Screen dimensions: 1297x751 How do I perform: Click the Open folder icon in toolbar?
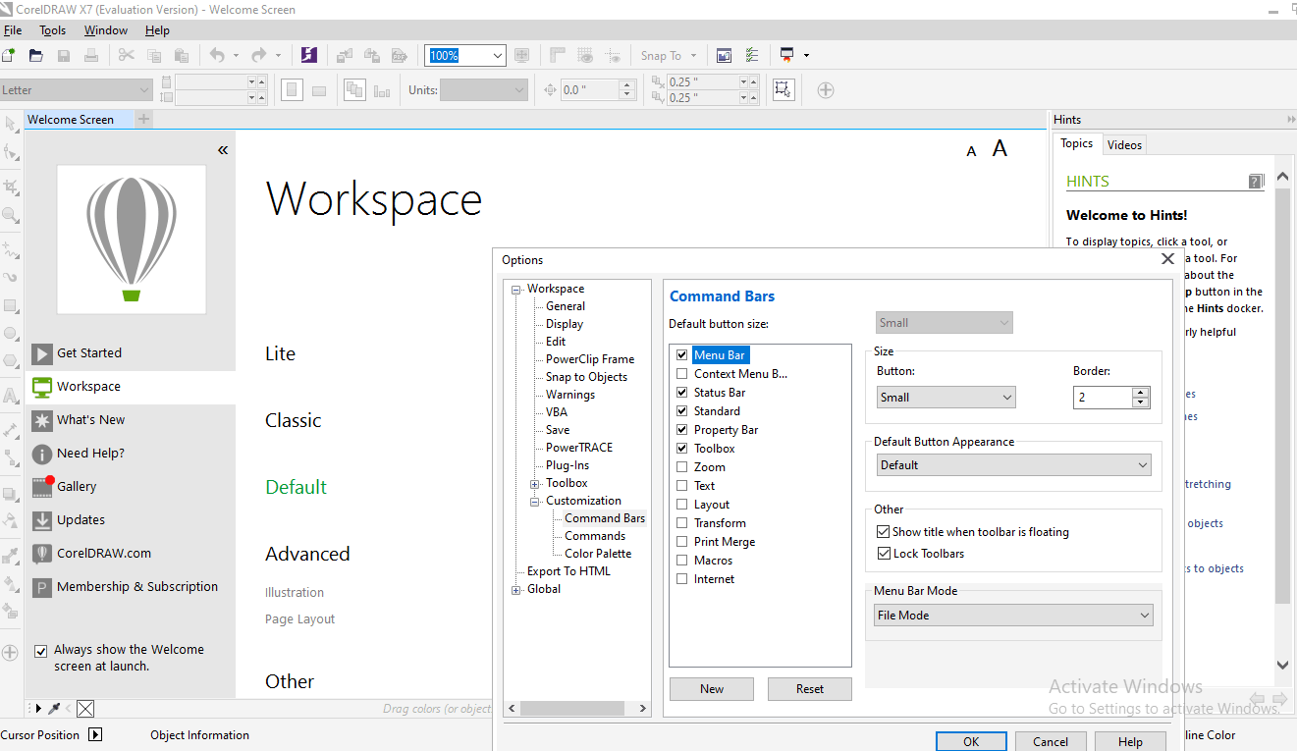tap(36, 56)
